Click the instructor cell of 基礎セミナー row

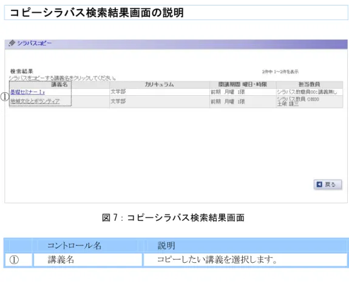point(310,92)
